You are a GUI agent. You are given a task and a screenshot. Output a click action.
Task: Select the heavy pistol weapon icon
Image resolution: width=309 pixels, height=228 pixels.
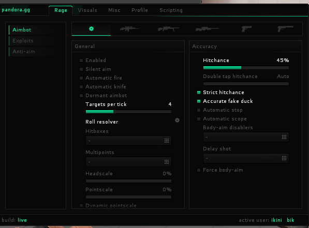pyautogui.click(x=285, y=29)
